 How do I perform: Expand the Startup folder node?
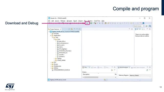point(54,59)
